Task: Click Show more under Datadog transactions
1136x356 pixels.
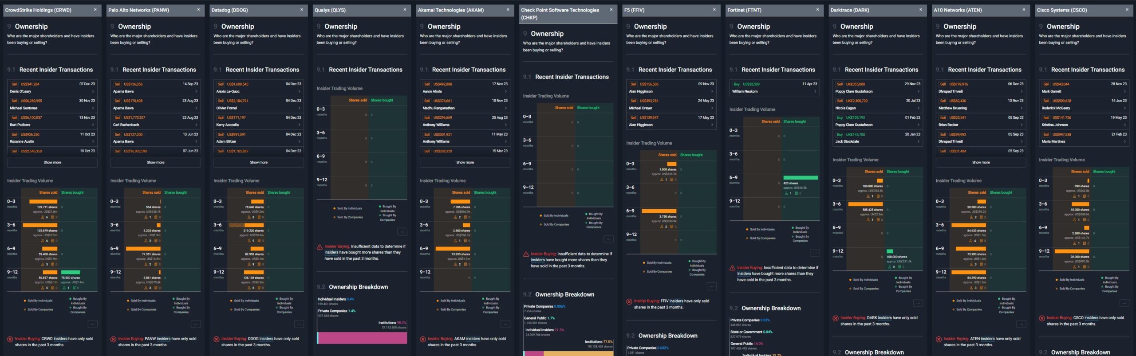Action: pyautogui.click(x=259, y=163)
